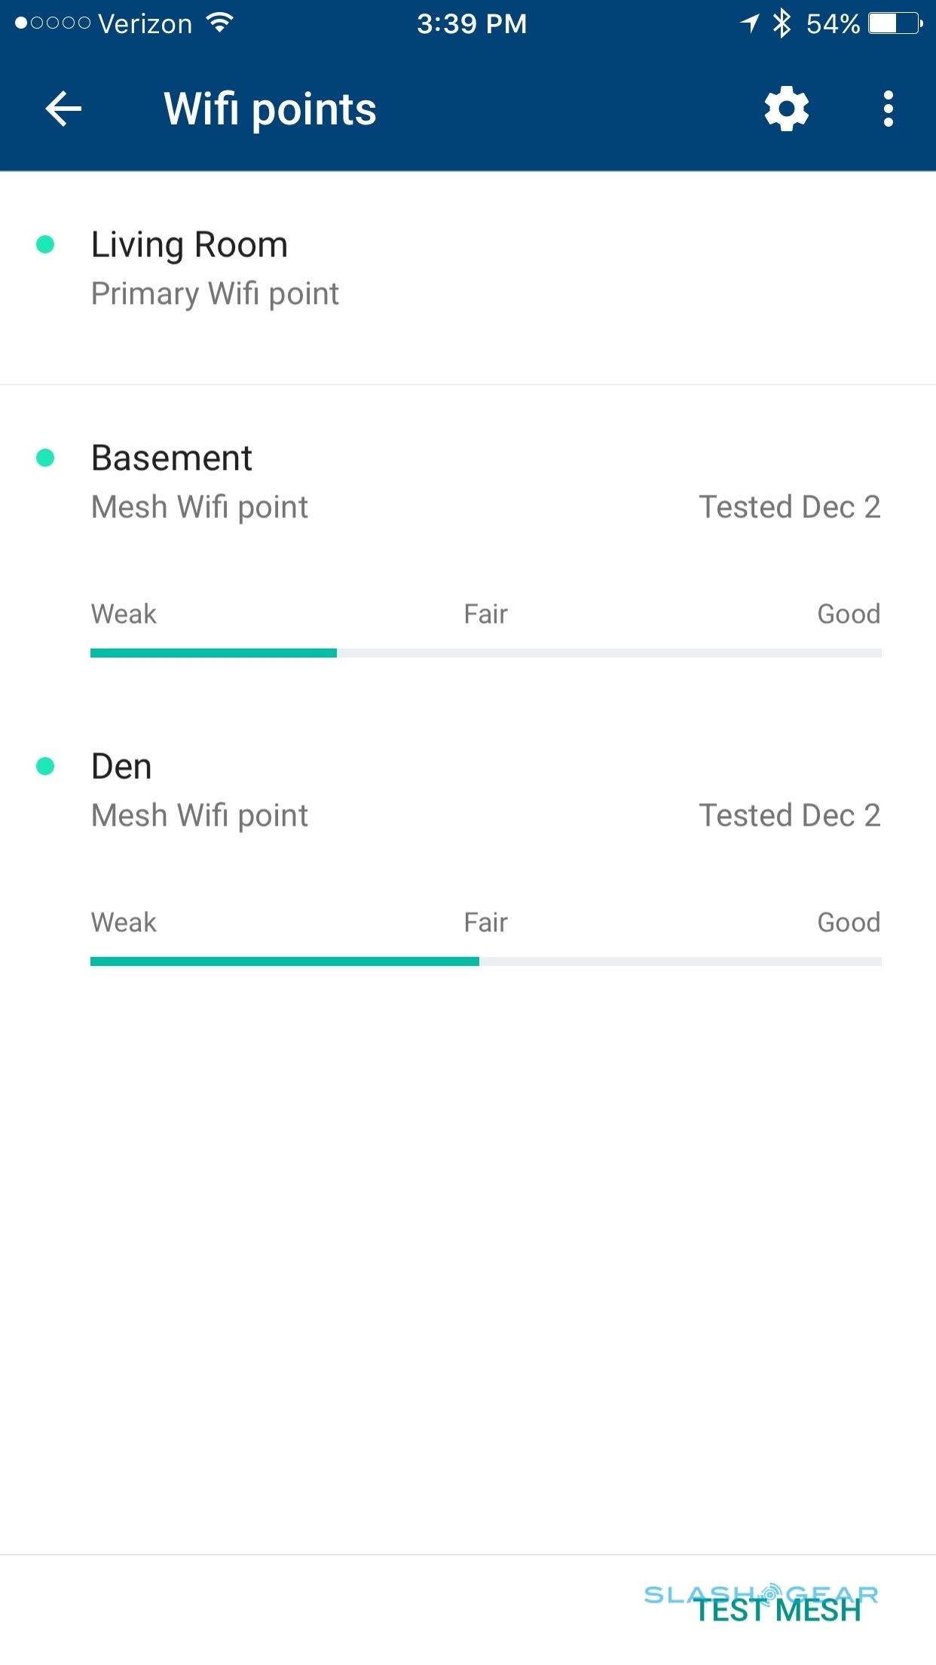Tap the Wifi points title
This screenshot has width=936, height=1665.
270,110
